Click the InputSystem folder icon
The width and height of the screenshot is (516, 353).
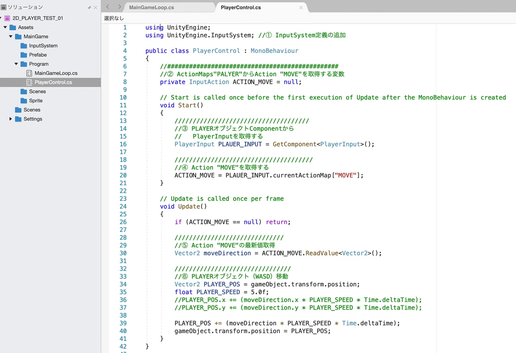(x=24, y=46)
